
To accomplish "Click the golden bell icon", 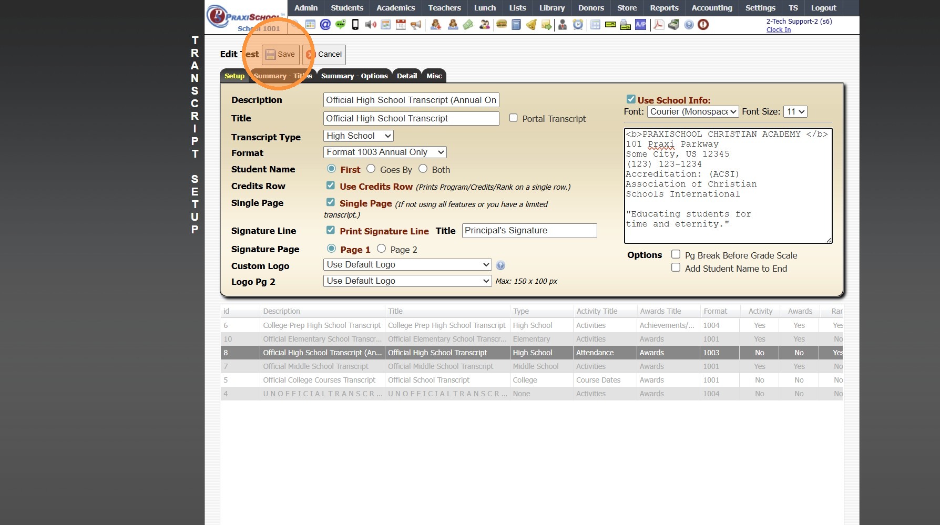I will 532,25.
